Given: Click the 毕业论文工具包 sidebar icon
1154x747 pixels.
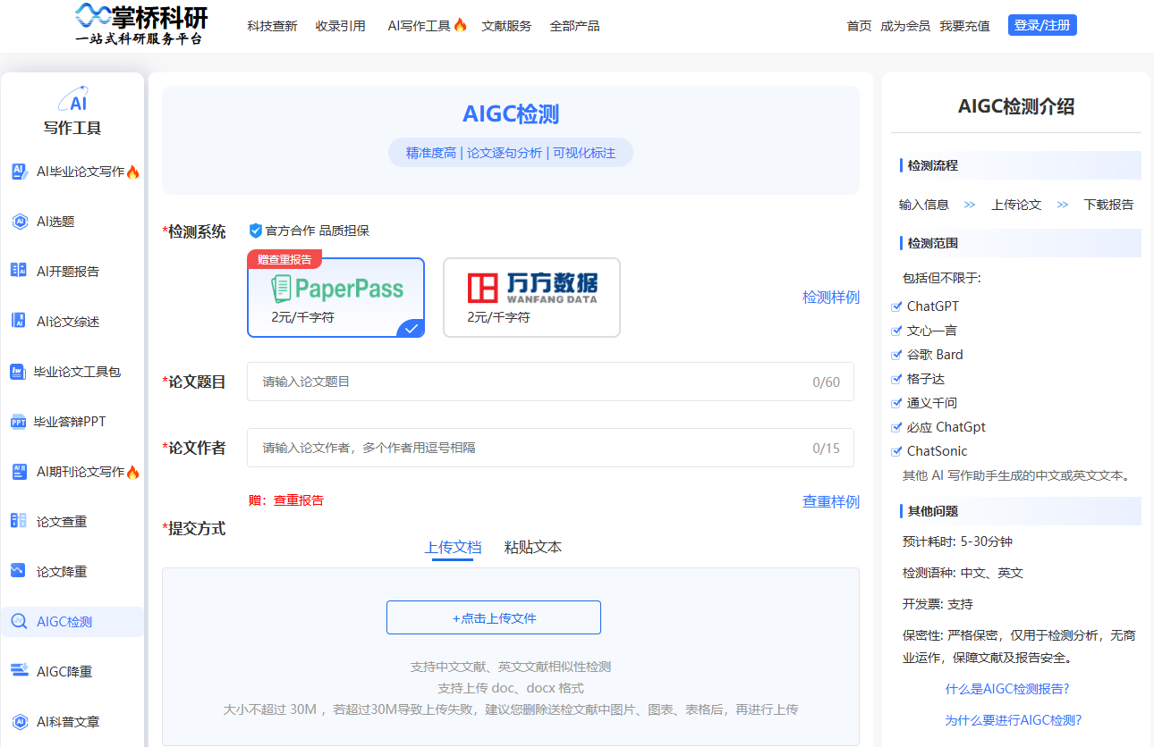Looking at the screenshot, I should tap(18, 372).
